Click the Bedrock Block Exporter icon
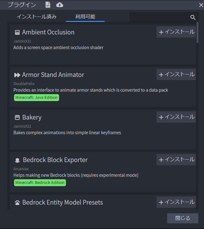Viewport: 204px width, 229px height. tap(17, 160)
